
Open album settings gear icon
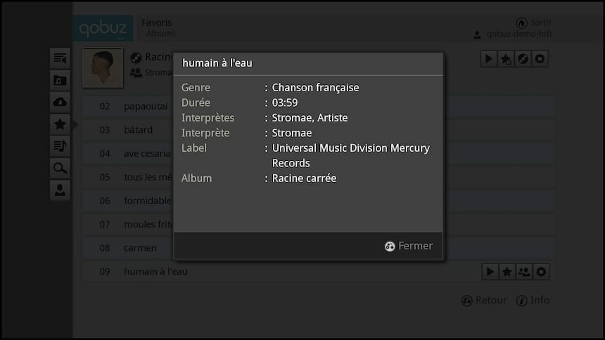click(540, 59)
